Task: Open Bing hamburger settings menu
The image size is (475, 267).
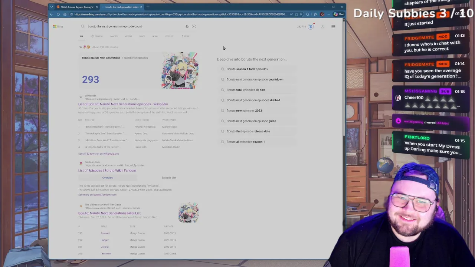Action: (333, 27)
